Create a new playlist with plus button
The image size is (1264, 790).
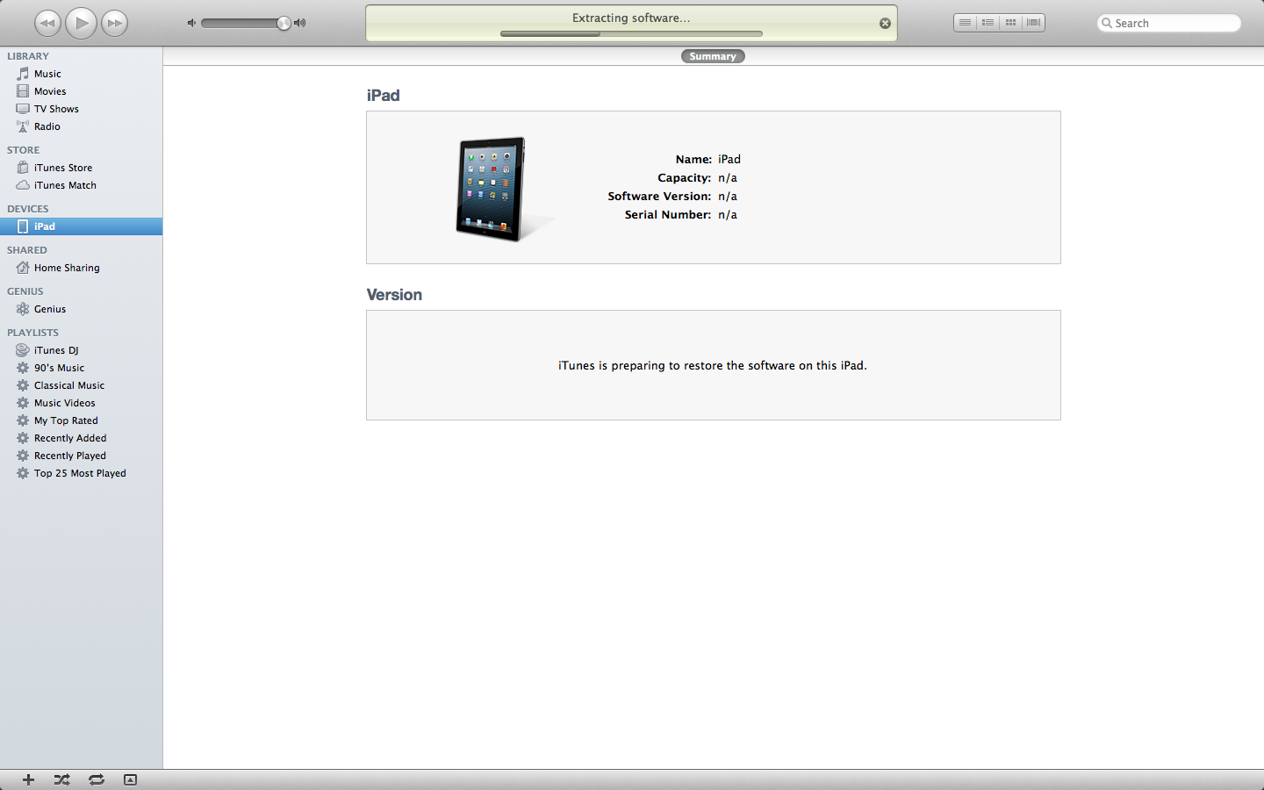(28, 779)
